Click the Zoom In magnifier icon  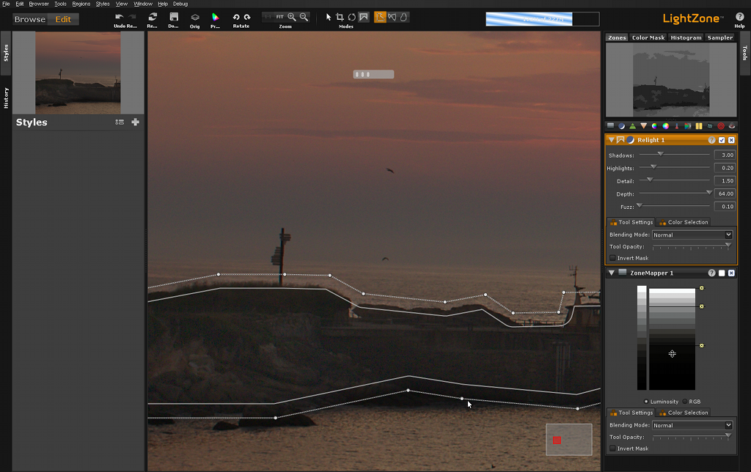click(292, 17)
